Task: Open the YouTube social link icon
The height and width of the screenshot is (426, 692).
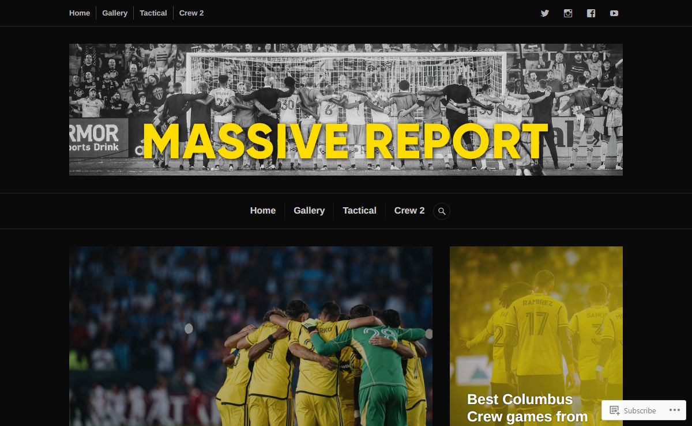Action: coord(614,13)
